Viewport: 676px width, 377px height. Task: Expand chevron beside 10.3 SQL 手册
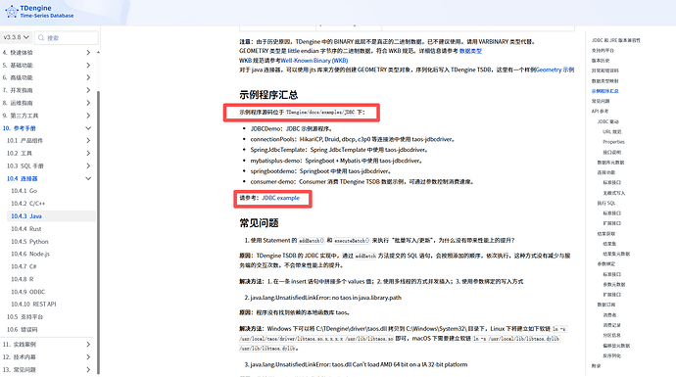tap(88, 165)
